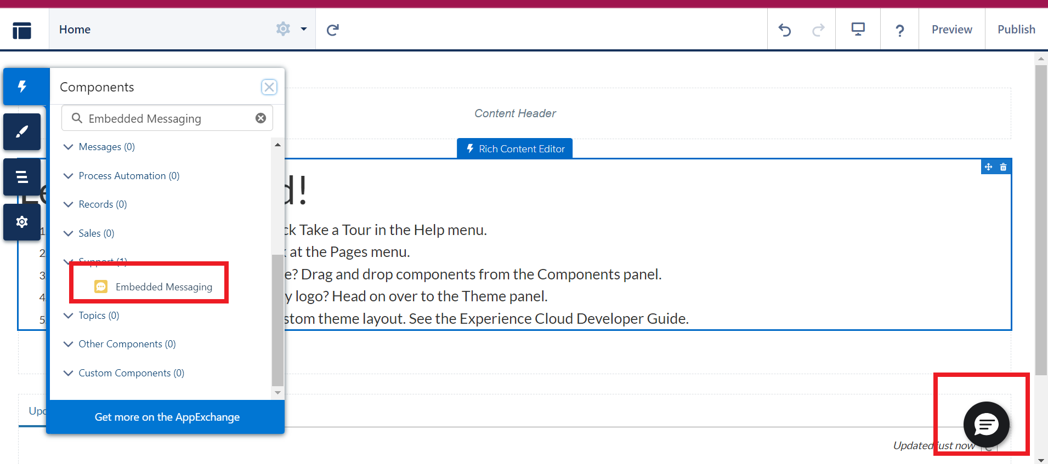Open the embedded chat bubble button

coord(986,425)
